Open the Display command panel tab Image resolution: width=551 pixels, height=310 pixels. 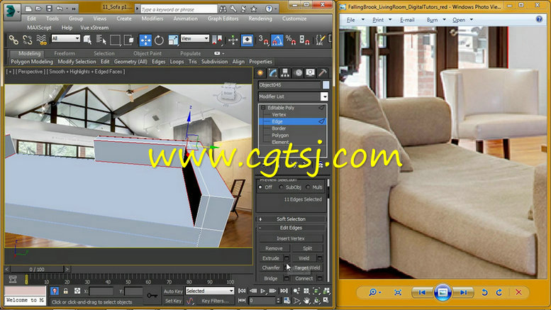click(311, 73)
